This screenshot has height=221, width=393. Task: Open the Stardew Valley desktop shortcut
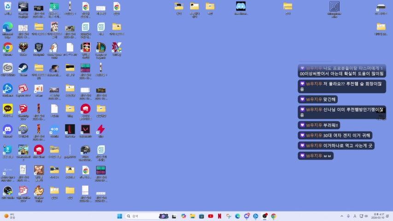tap(39, 190)
